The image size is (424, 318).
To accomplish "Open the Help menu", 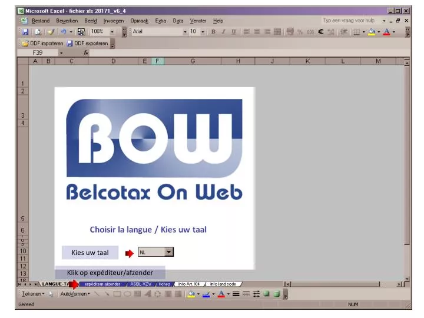I will pyautogui.click(x=218, y=21).
